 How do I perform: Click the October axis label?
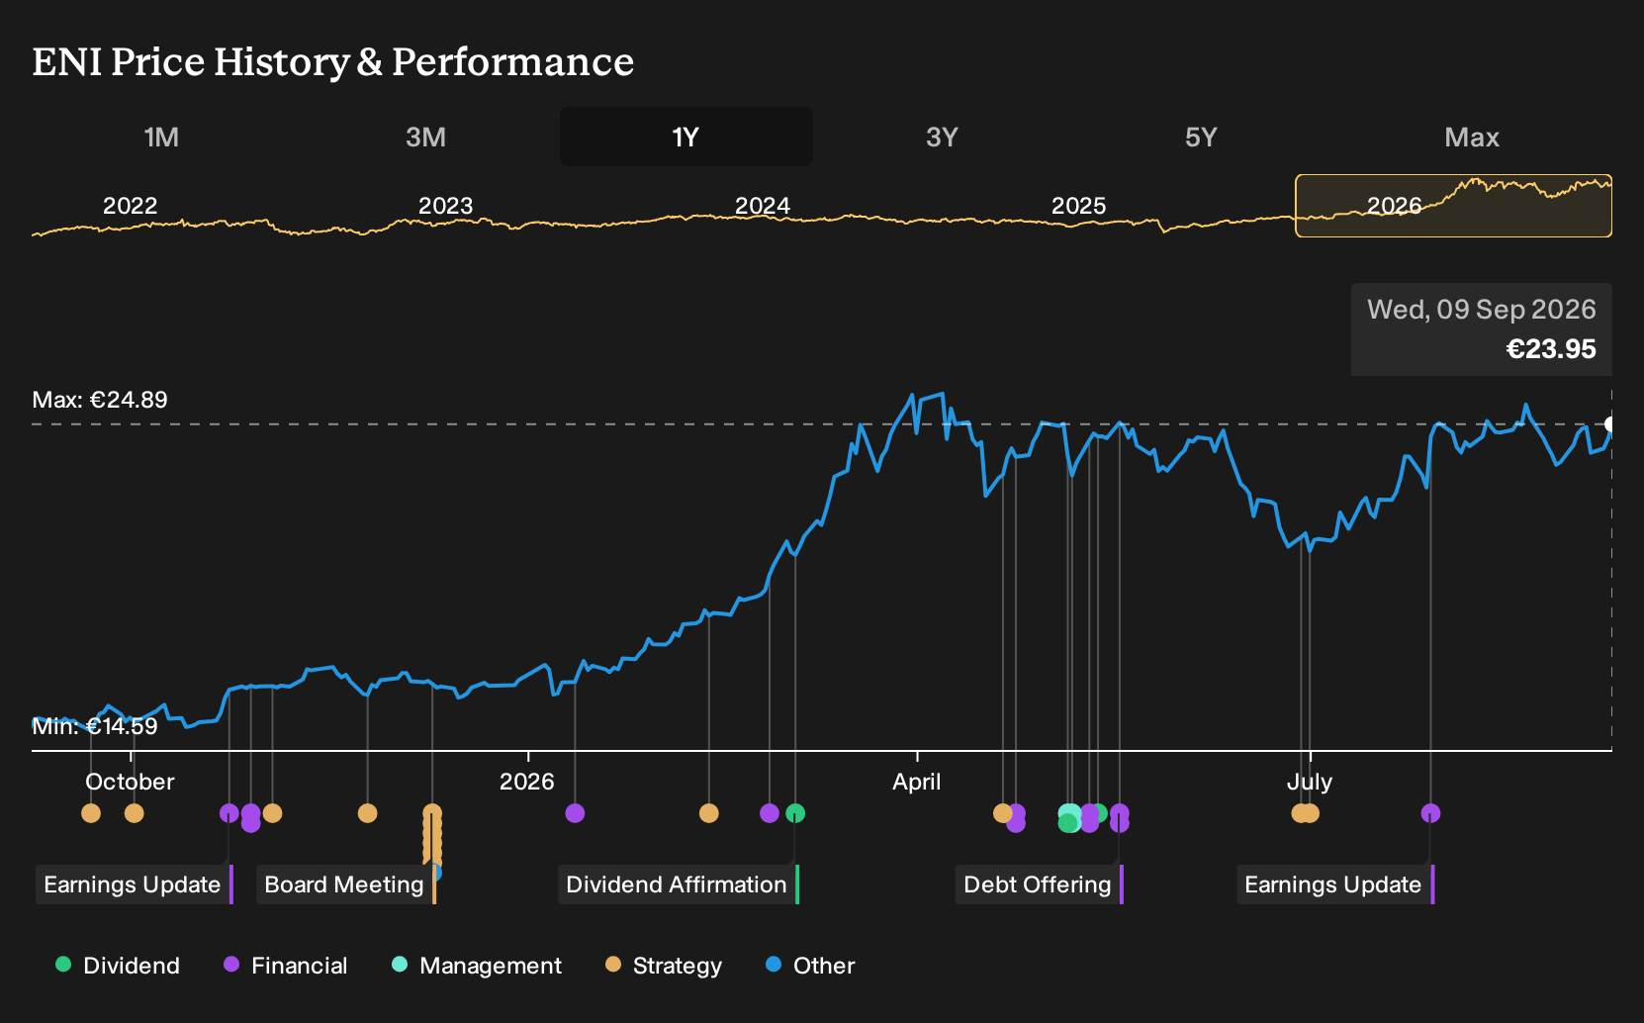tap(130, 782)
